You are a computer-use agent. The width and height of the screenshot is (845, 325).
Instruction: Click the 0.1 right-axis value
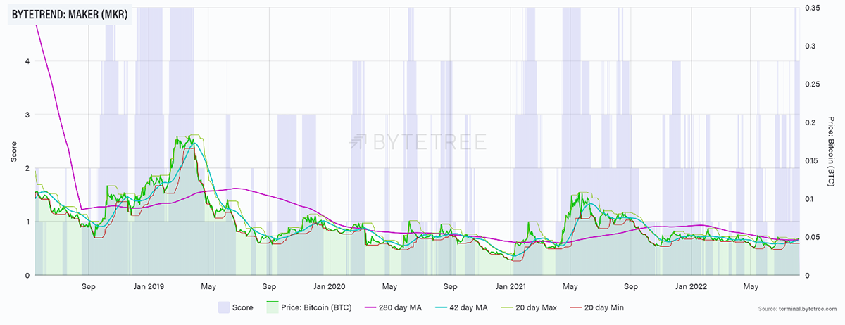pyautogui.click(x=810, y=198)
